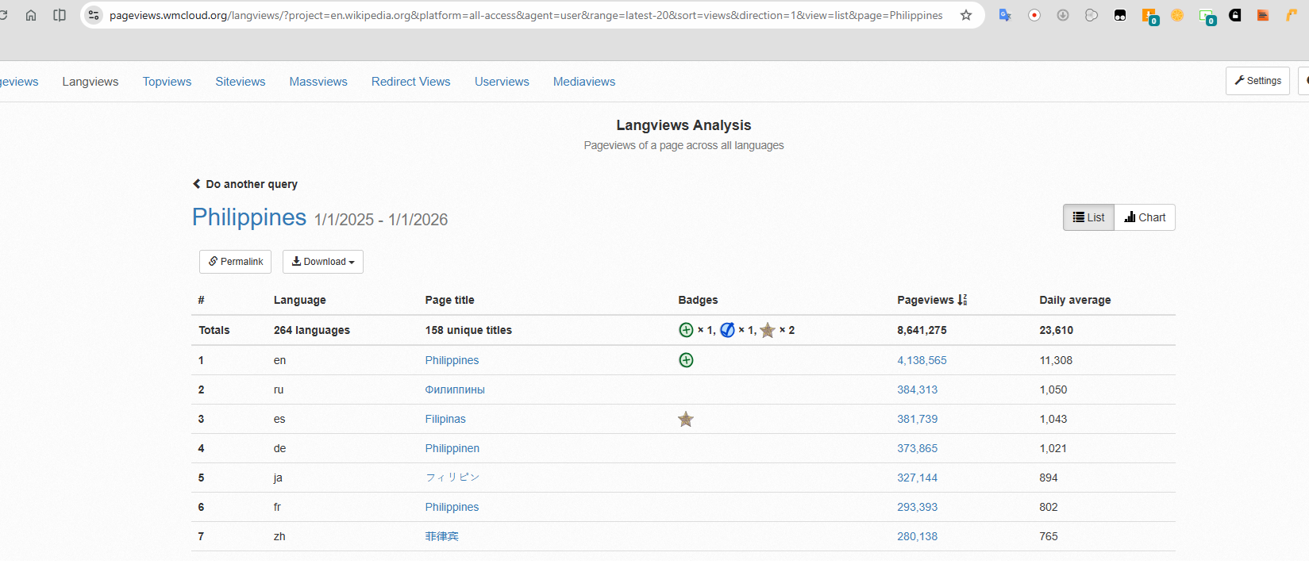Image resolution: width=1309 pixels, height=564 pixels.
Task: Click the browser home button
Action: (31, 15)
